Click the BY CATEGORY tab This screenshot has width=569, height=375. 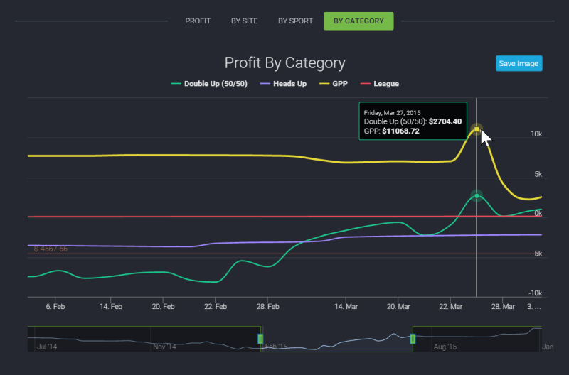[x=358, y=21]
